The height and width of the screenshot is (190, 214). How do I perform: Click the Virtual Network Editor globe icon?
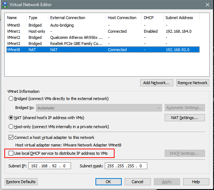click(5, 5)
